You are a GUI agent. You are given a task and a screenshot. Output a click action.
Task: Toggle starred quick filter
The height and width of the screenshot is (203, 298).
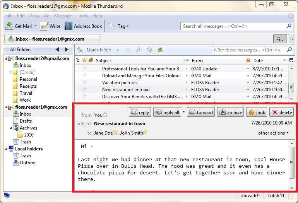128,50
